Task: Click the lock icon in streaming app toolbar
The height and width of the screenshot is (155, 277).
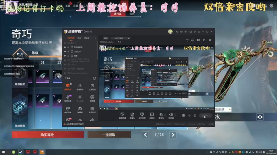Action: click(193, 40)
